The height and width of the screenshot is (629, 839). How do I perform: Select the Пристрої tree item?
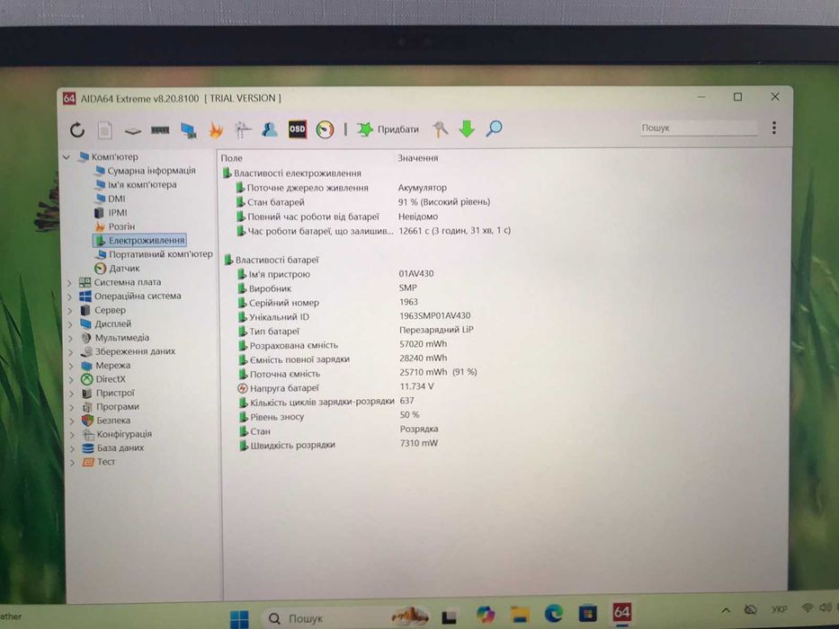pyautogui.click(x=108, y=394)
